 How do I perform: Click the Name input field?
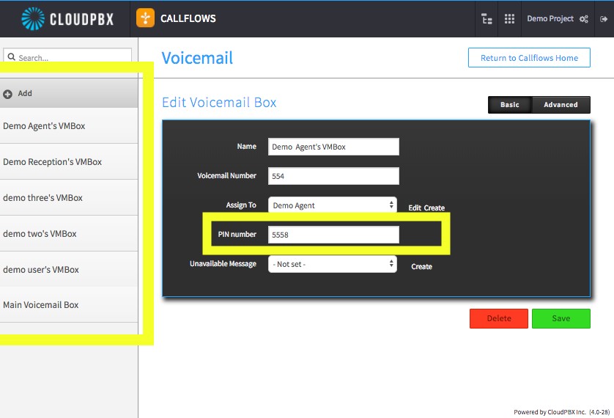coord(333,147)
